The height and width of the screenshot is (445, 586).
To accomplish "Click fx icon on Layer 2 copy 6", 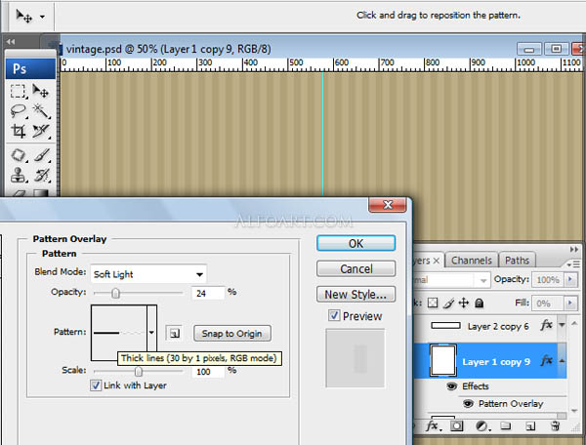I will 546,325.
